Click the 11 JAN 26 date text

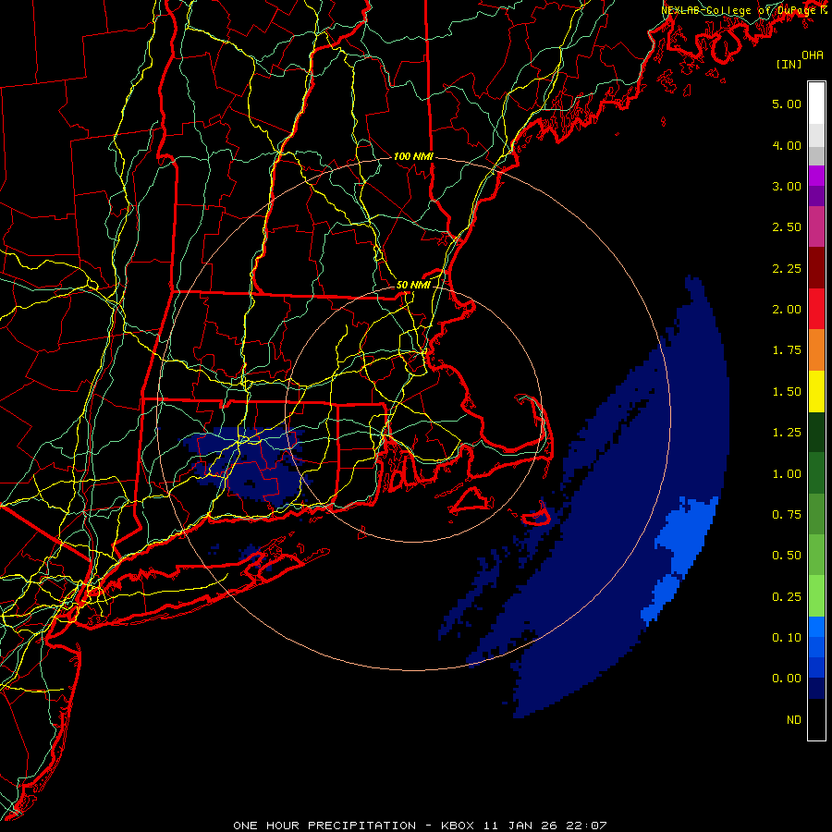coord(520,826)
